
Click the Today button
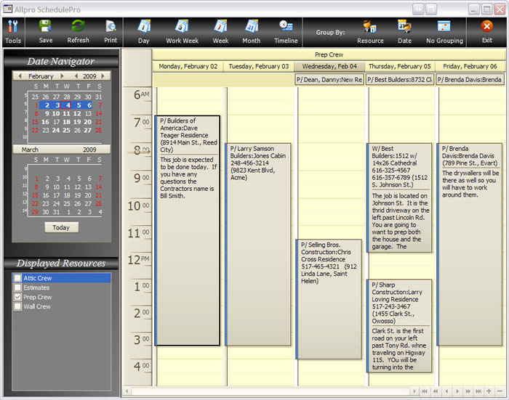click(x=61, y=227)
